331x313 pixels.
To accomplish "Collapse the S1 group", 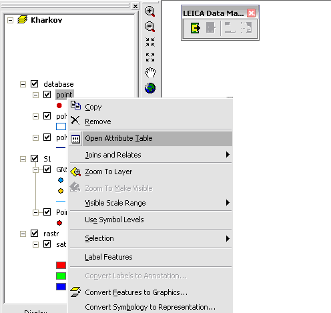I will click(23, 159).
